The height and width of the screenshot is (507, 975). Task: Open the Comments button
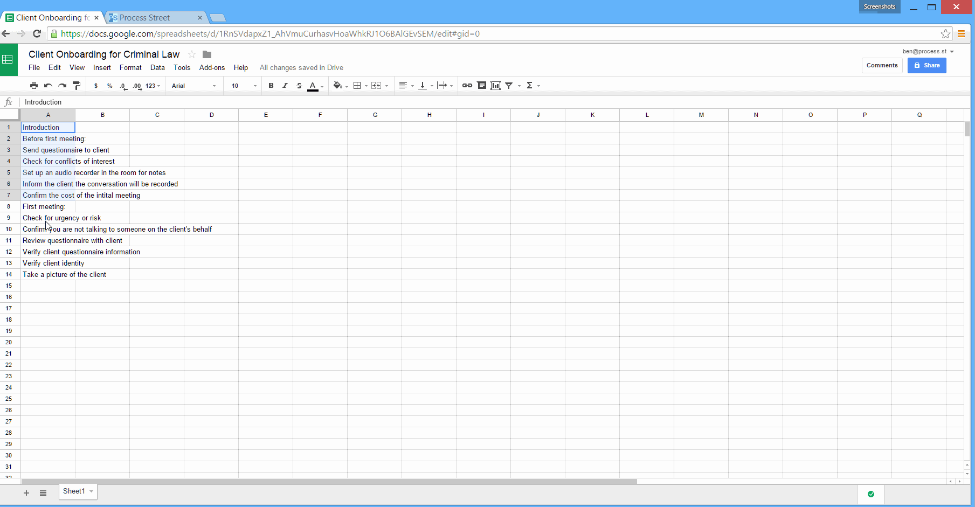point(882,66)
